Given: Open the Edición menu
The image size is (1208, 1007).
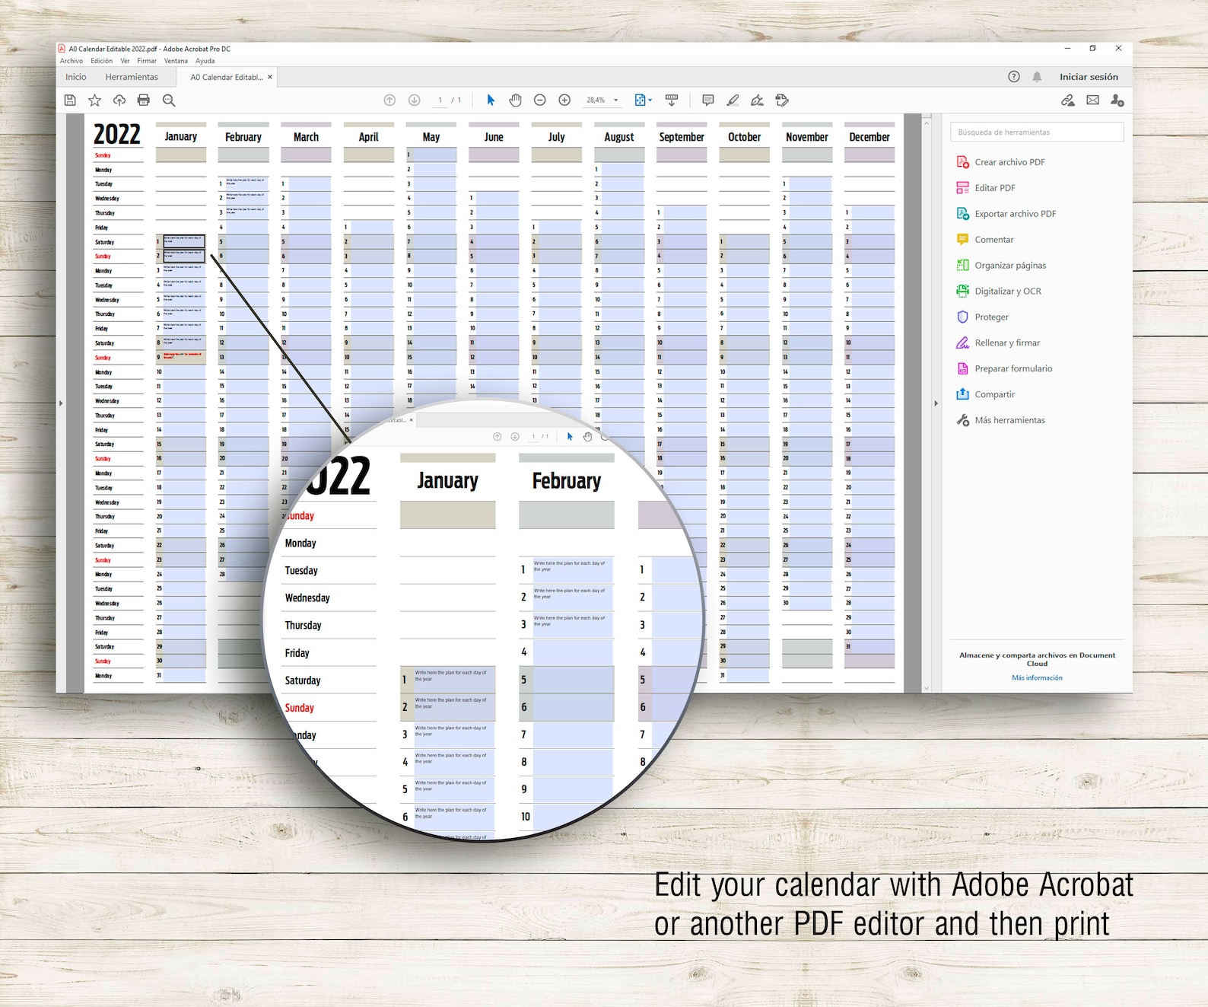Looking at the screenshot, I should pos(101,61).
